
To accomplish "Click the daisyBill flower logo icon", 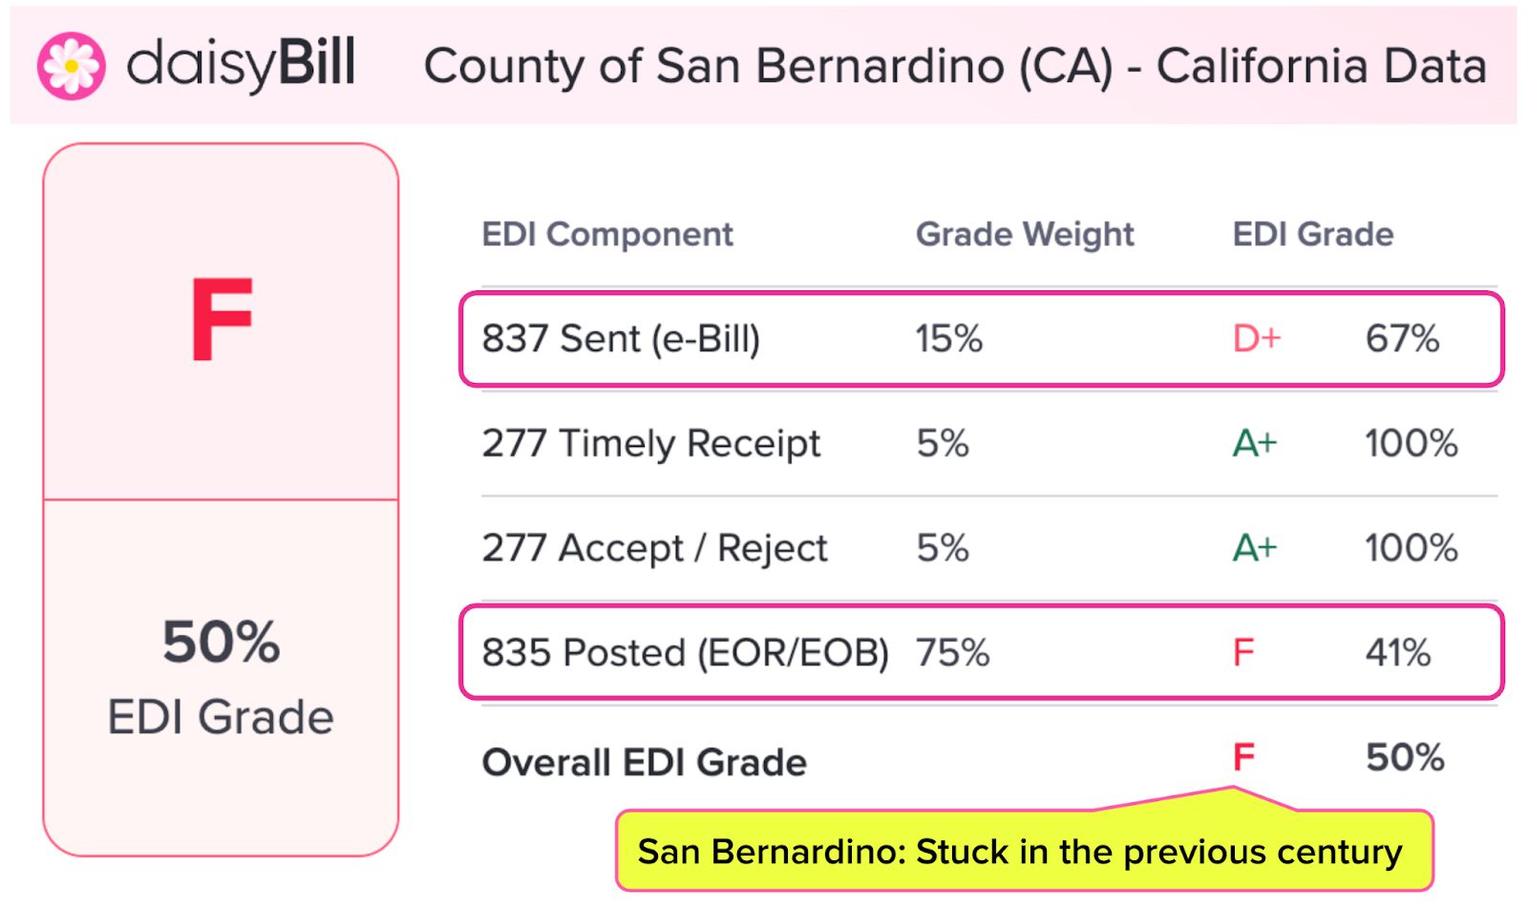I will coord(71,66).
